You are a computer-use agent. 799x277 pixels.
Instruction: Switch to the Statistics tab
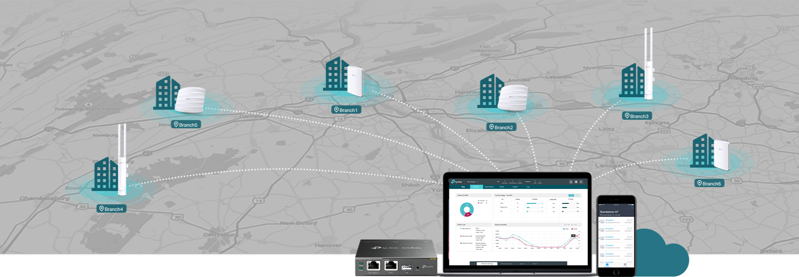pos(476,187)
